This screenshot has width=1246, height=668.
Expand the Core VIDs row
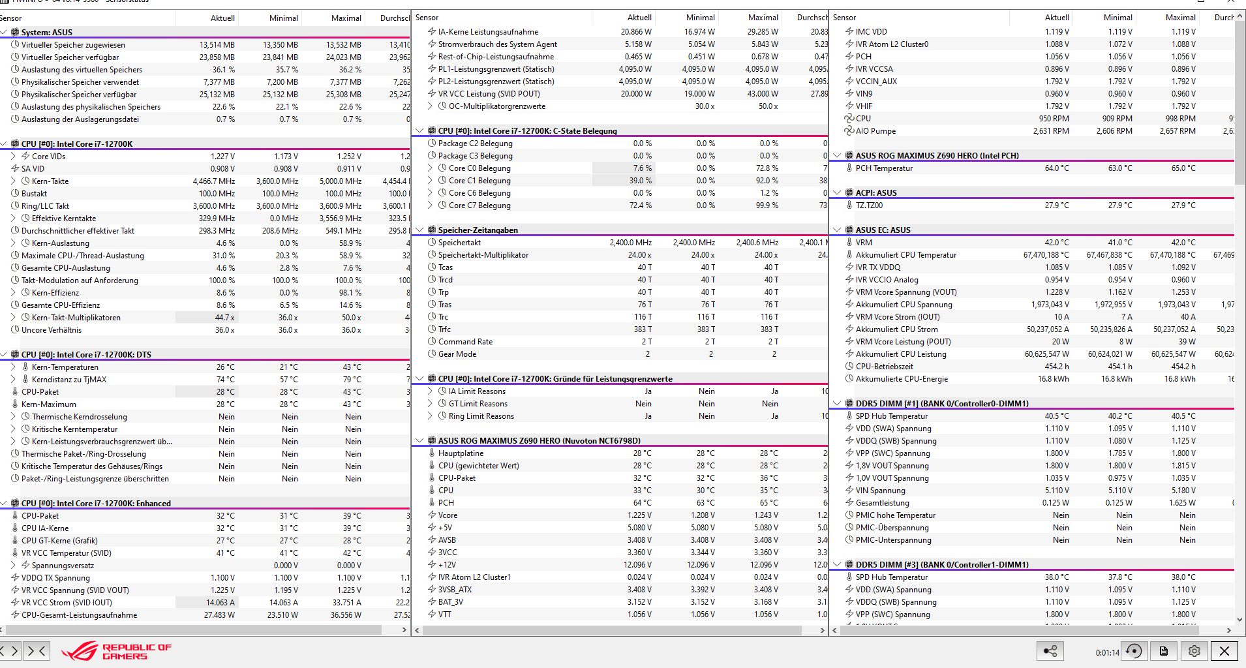point(13,156)
